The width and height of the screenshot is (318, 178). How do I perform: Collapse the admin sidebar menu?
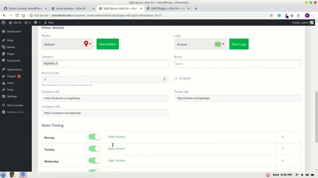(x=16, y=112)
